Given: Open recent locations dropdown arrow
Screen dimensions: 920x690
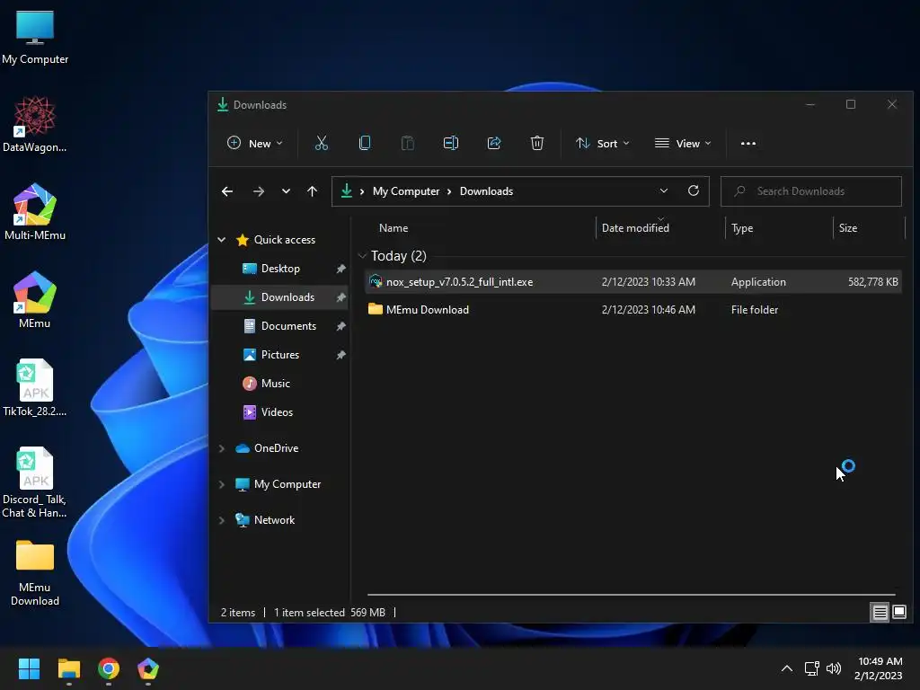Looking at the screenshot, I should click(286, 191).
